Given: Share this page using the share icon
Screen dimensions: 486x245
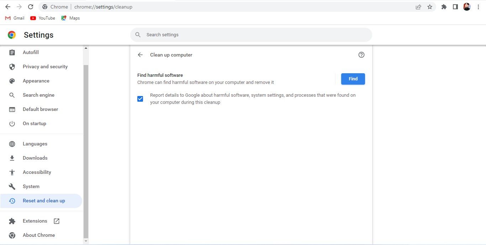Looking at the screenshot, I should coord(418,7).
